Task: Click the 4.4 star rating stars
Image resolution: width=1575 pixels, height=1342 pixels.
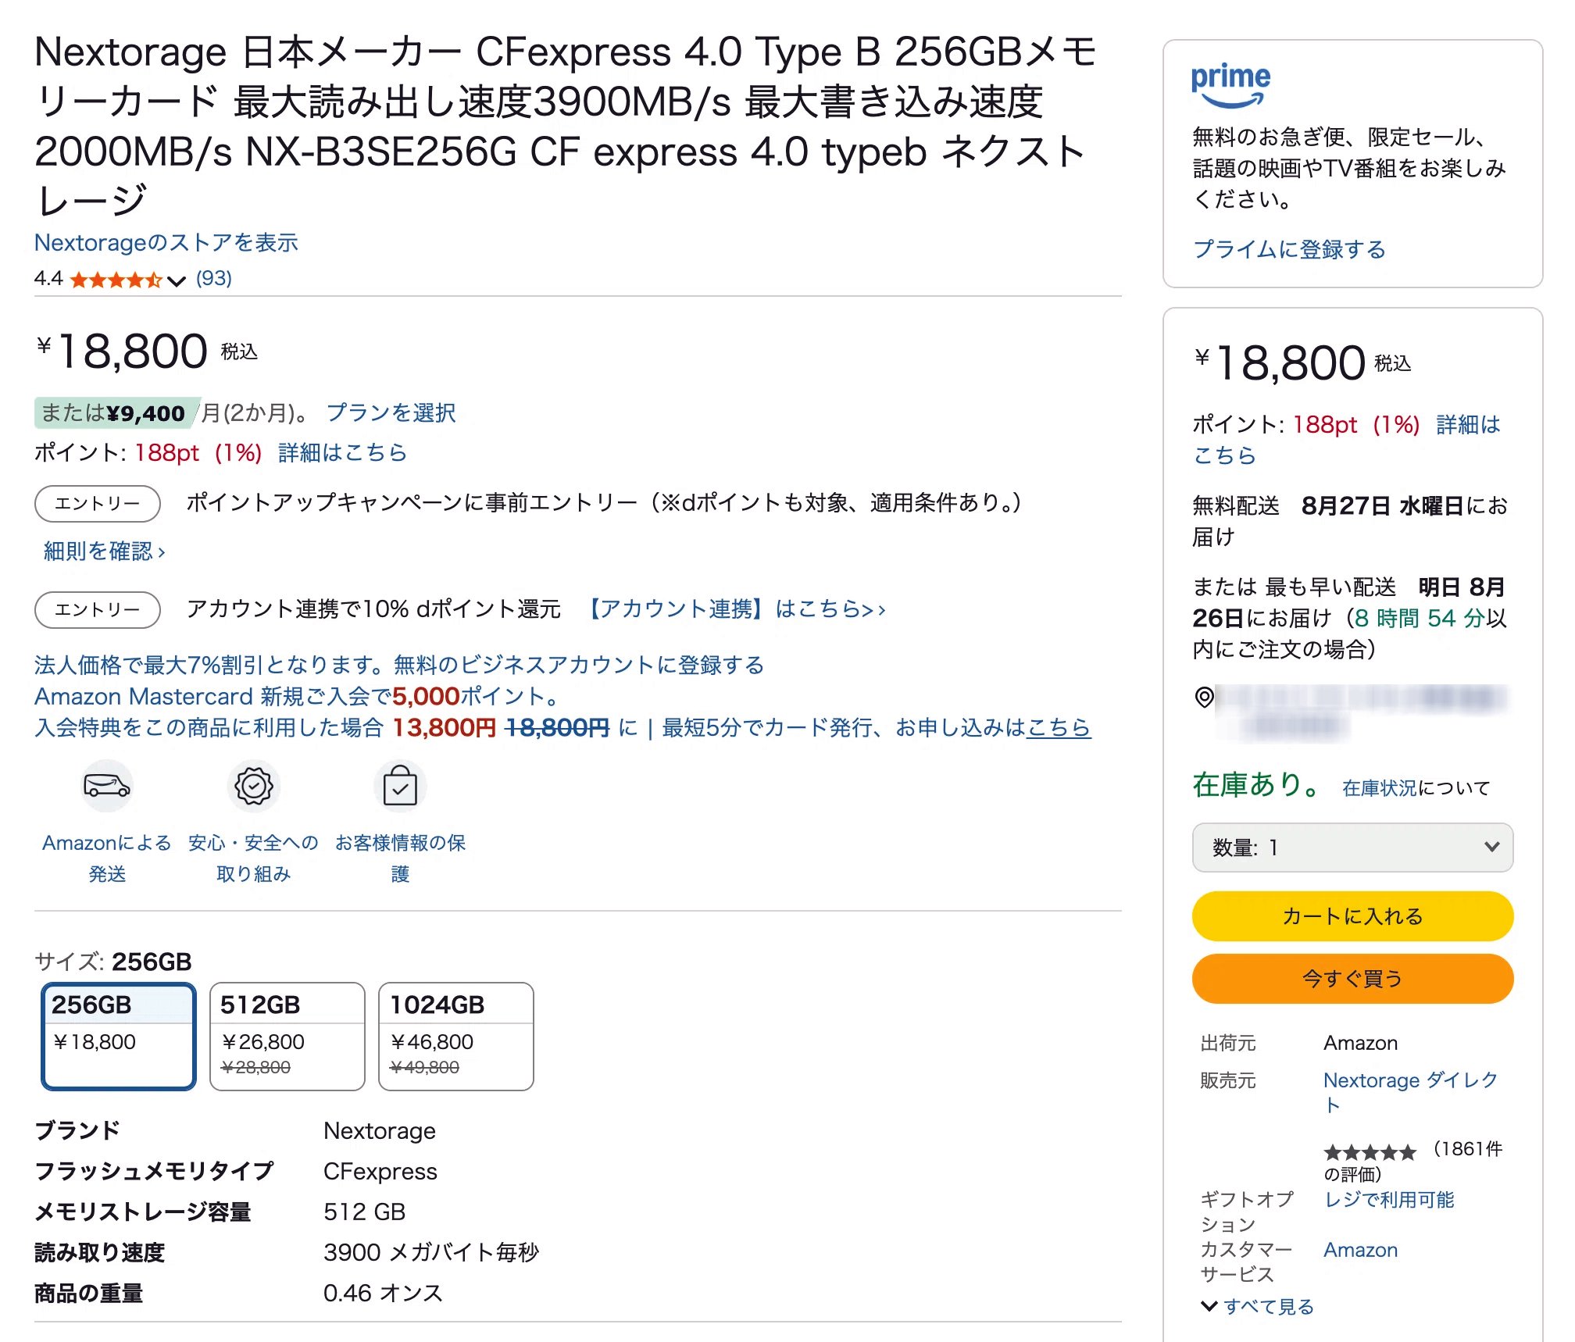Action: click(113, 280)
